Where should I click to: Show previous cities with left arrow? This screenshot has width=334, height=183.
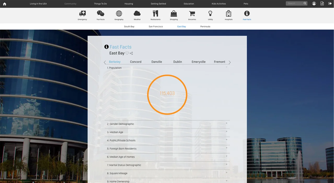click(105, 62)
